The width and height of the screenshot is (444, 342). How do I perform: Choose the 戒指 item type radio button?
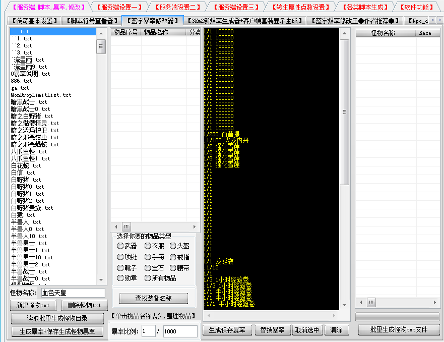pos(173,257)
